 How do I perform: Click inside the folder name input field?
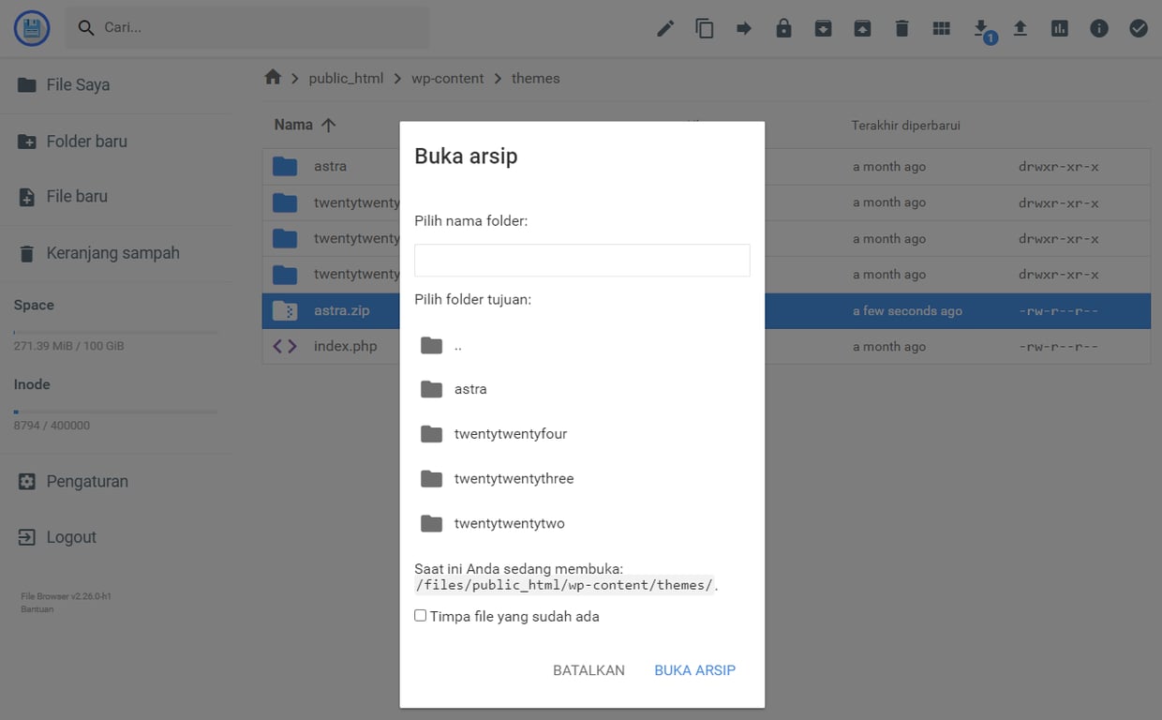[x=581, y=260]
